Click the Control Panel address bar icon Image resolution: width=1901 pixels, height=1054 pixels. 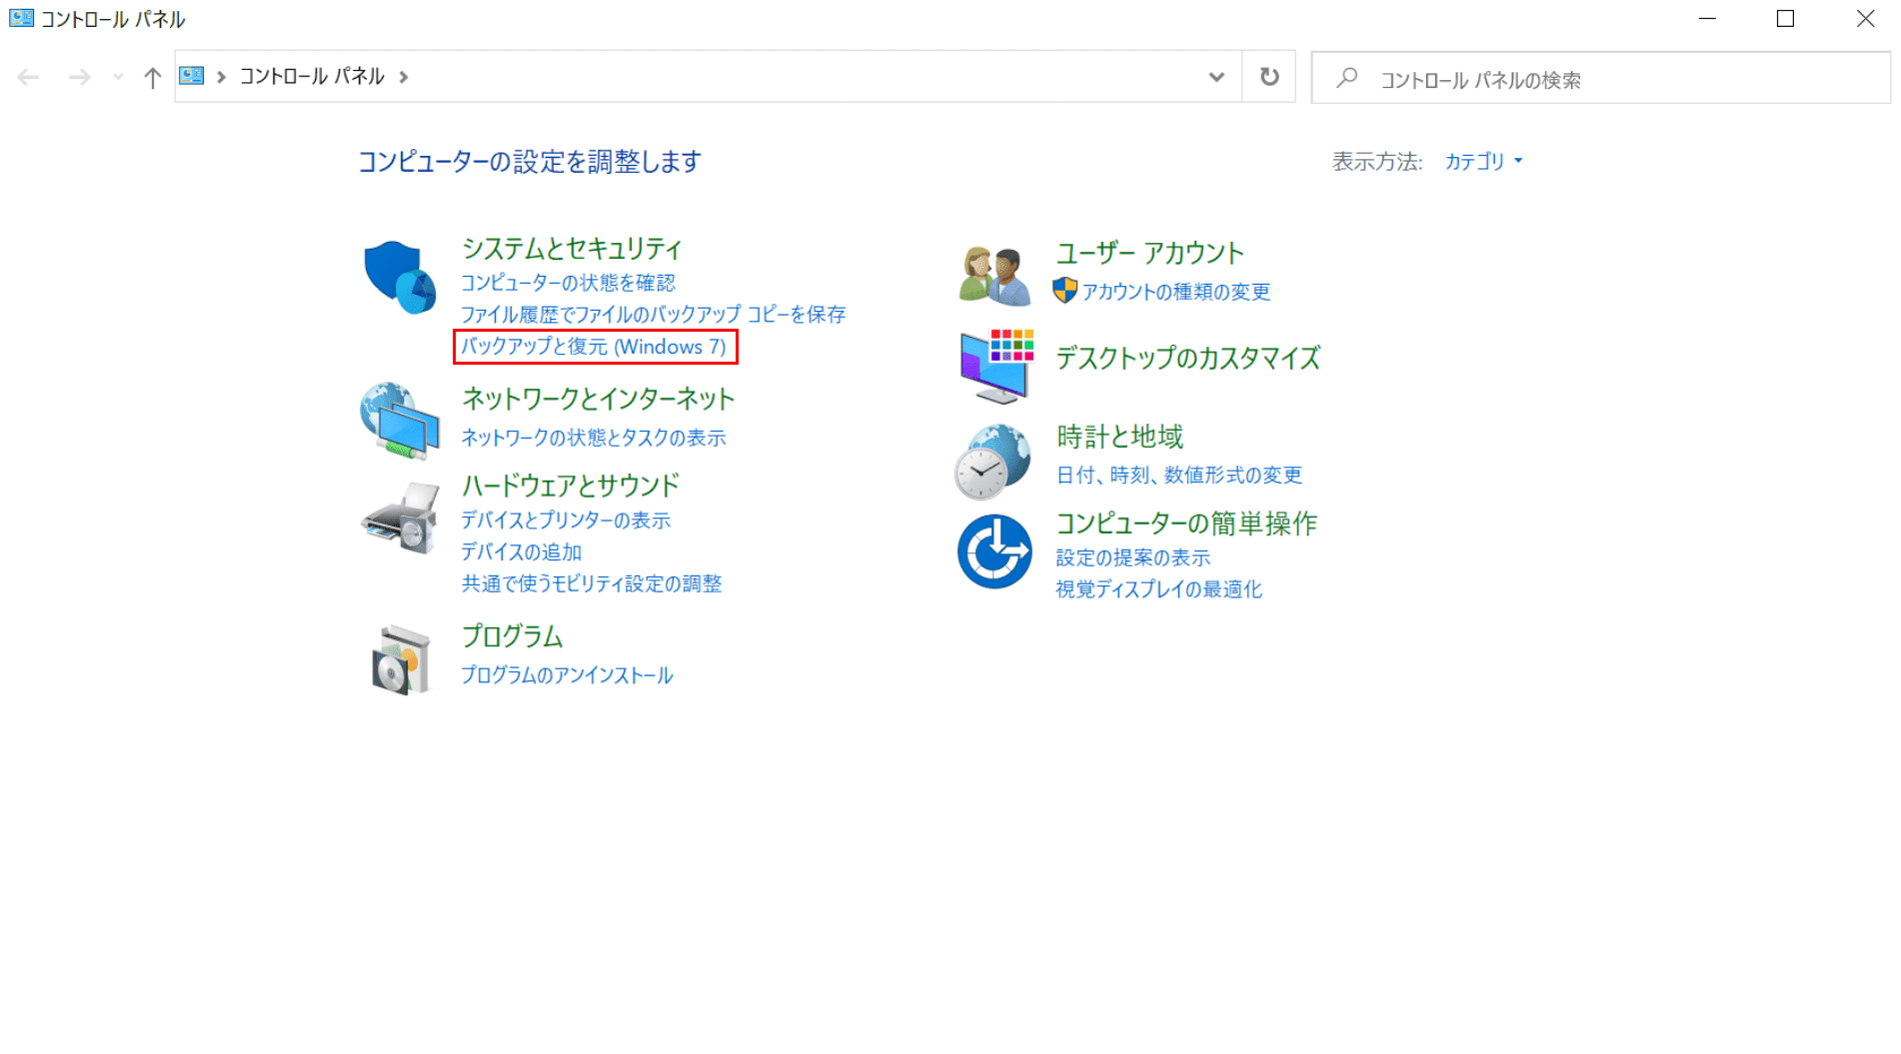coord(192,76)
